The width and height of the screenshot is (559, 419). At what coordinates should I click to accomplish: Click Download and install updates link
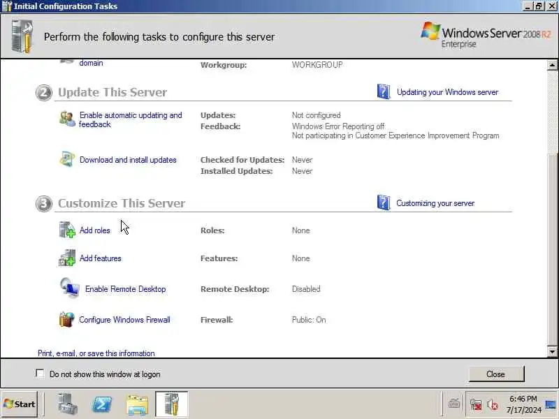tap(128, 160)
